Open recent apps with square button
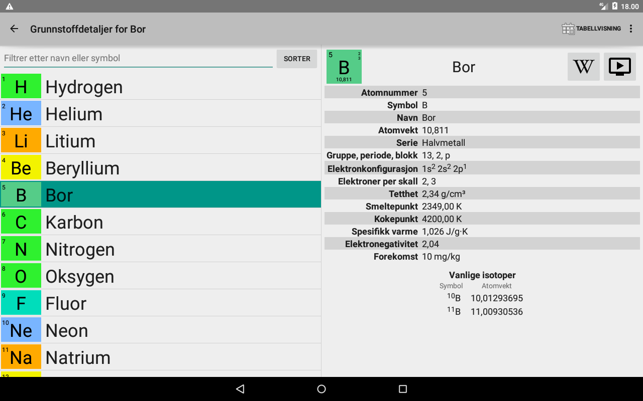The image size is (643, 401). (402, 389)
